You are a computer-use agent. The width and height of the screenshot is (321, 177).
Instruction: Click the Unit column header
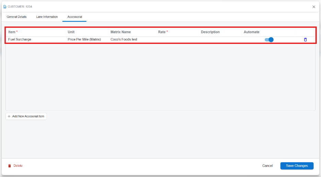(x=87, y=32)
